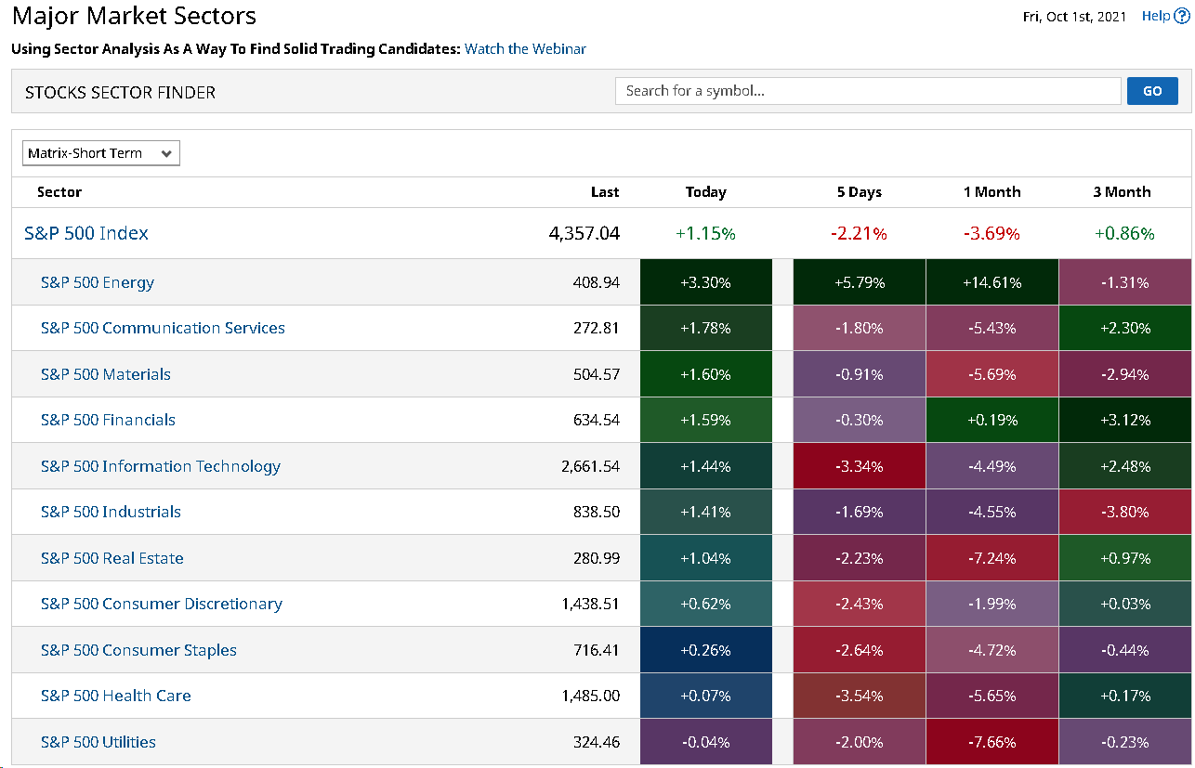Click Information Technology's -3.34% 5 Days cell
Image resolution: width=1195 pixels, height=768 pixels.
point(860,466)
